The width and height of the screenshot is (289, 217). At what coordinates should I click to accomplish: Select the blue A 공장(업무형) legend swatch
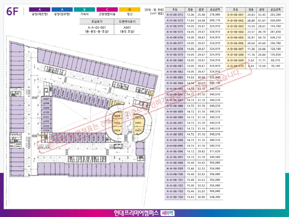[61, 9]
